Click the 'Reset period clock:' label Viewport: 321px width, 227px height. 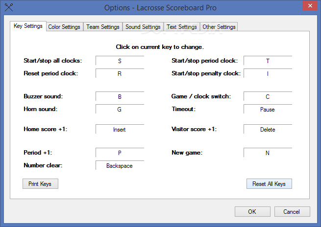[51, 73]
